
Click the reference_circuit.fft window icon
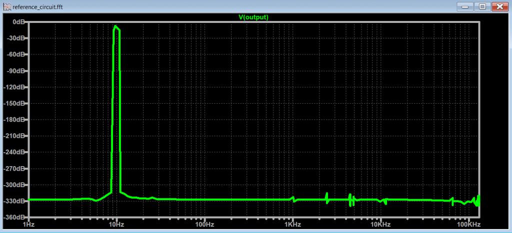(6, 6)
